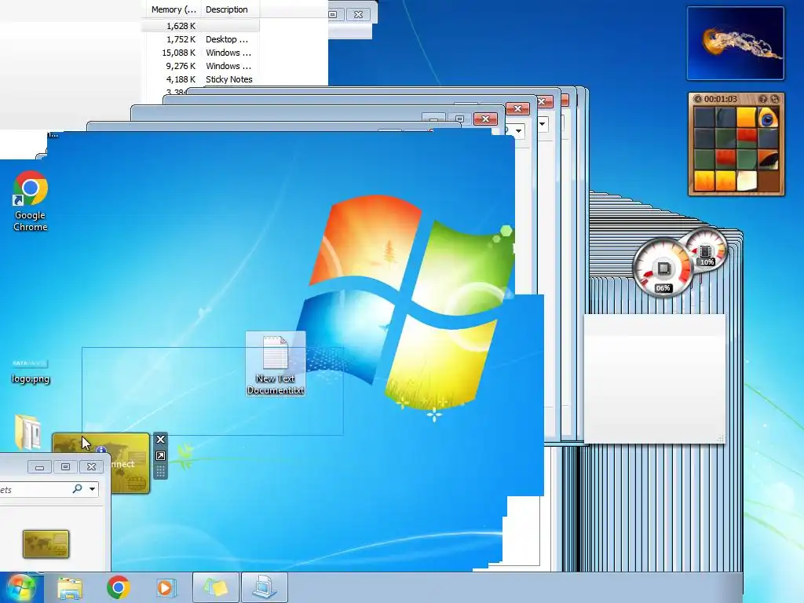804x603 pixels.
Task: Click the search field ending in 'ets'
Action: pos(35,490)
